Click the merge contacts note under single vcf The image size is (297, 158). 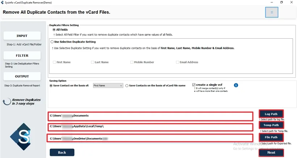click(211, 90)
